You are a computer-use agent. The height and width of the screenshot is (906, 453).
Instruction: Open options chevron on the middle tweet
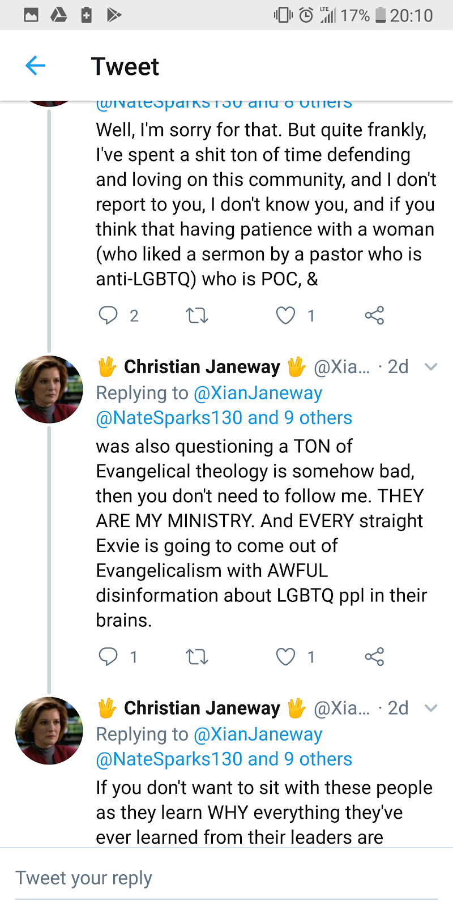430,367
